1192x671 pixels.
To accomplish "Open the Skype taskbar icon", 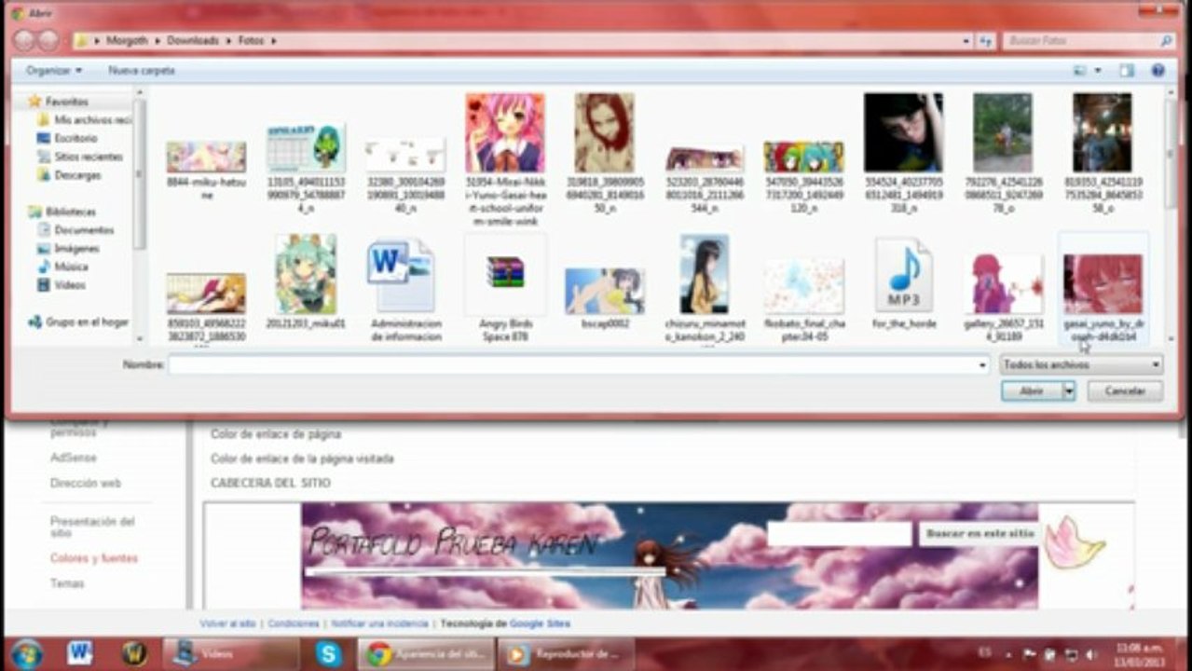I will 328,654.
